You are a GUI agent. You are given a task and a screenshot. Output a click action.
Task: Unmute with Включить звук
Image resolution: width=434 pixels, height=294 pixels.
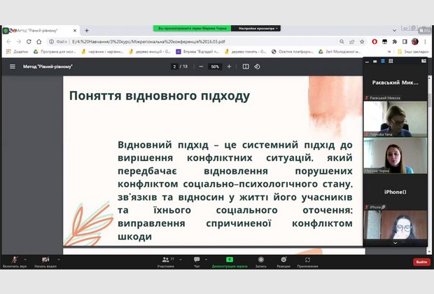15,262
